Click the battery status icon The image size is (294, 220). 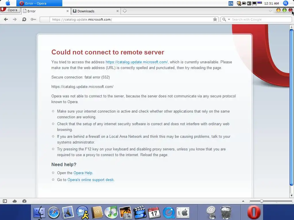pos(244,3)
